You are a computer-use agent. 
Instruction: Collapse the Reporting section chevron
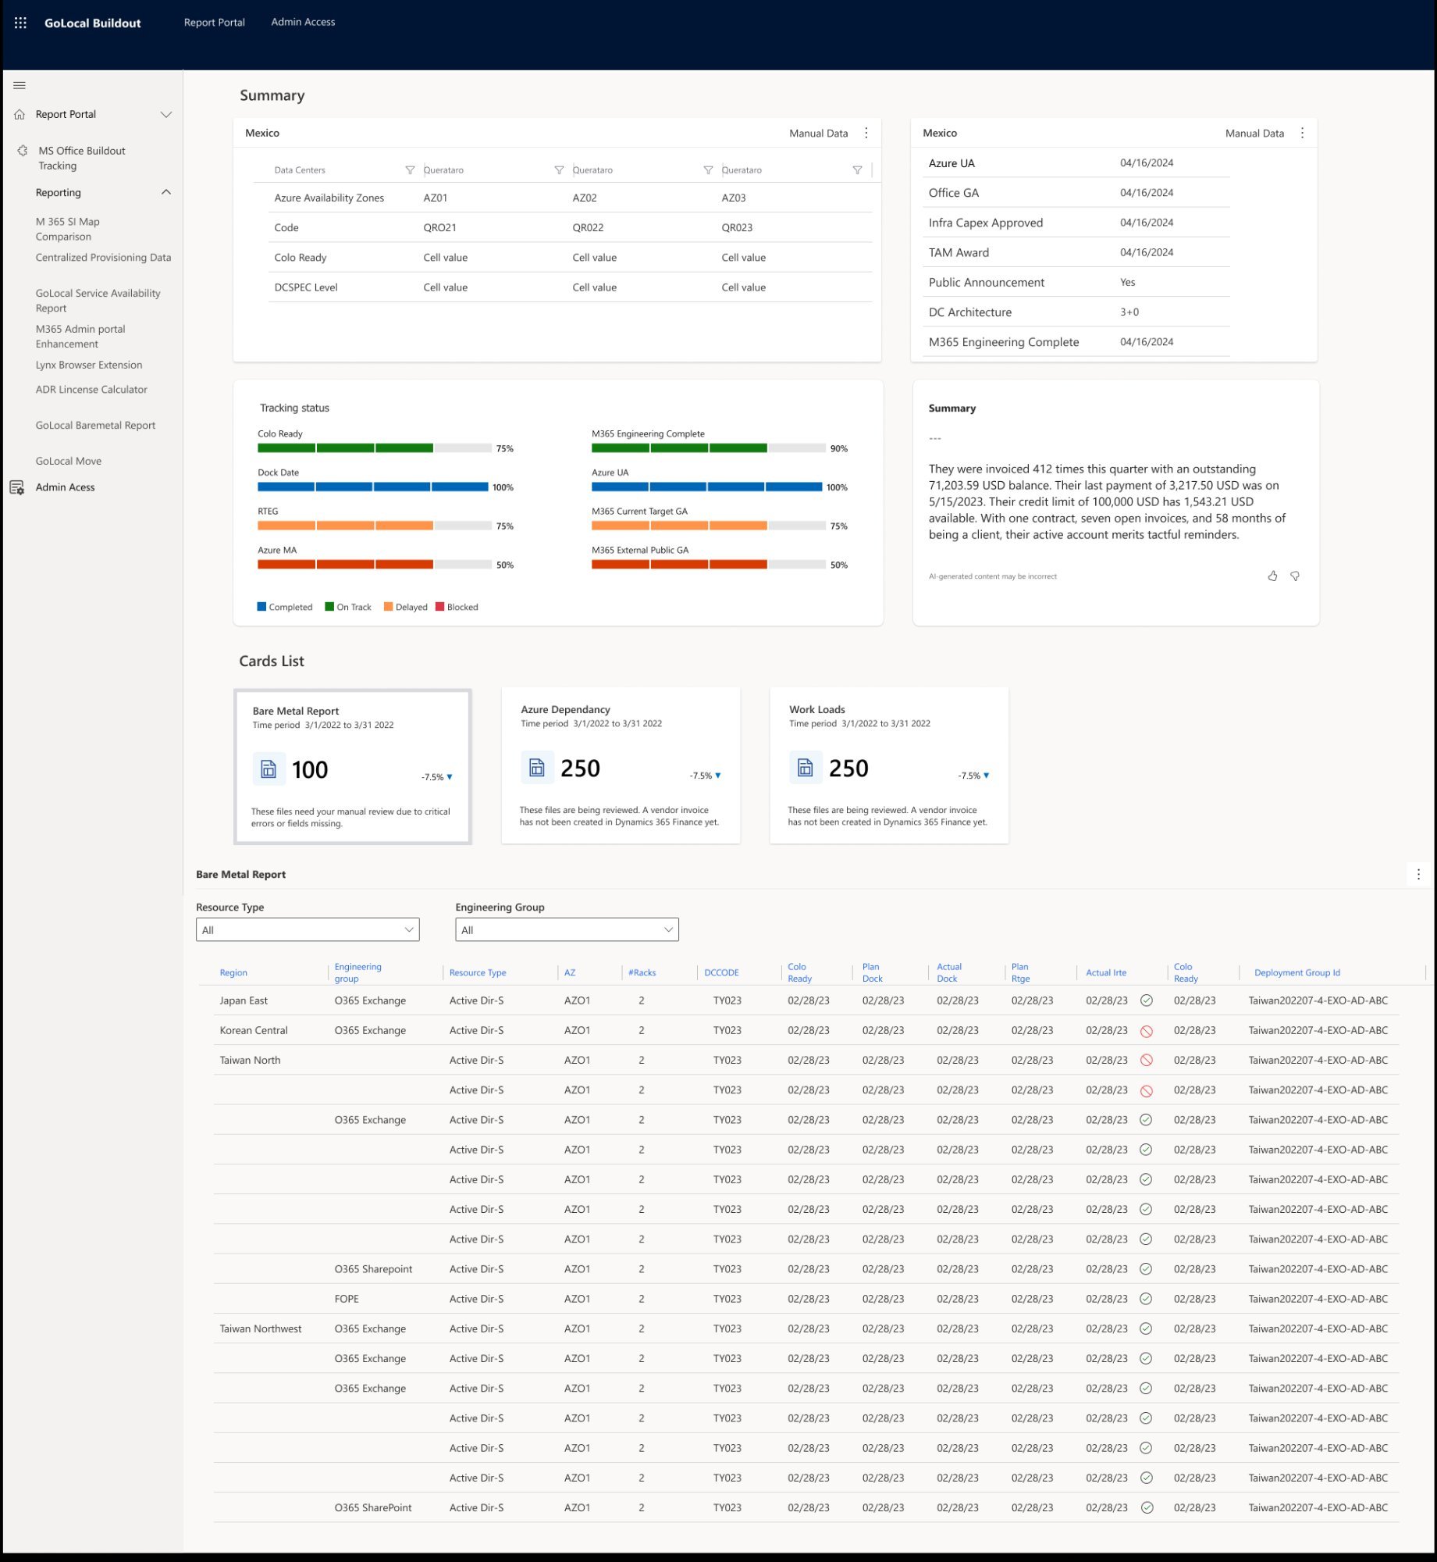166,193
